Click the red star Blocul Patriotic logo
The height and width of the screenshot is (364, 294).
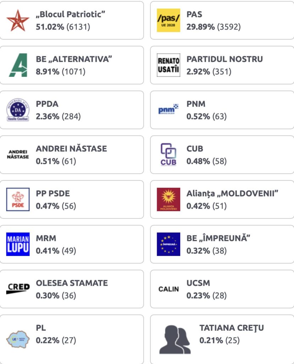[x=18, y=20]
